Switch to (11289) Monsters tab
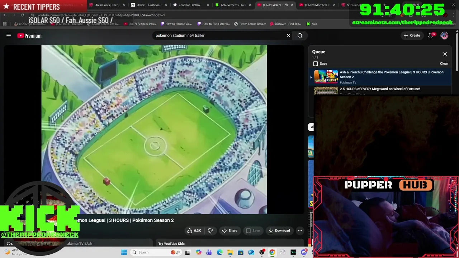Image resolution: width=459 pixels, height=258 pixels. (x=317, y=5)
